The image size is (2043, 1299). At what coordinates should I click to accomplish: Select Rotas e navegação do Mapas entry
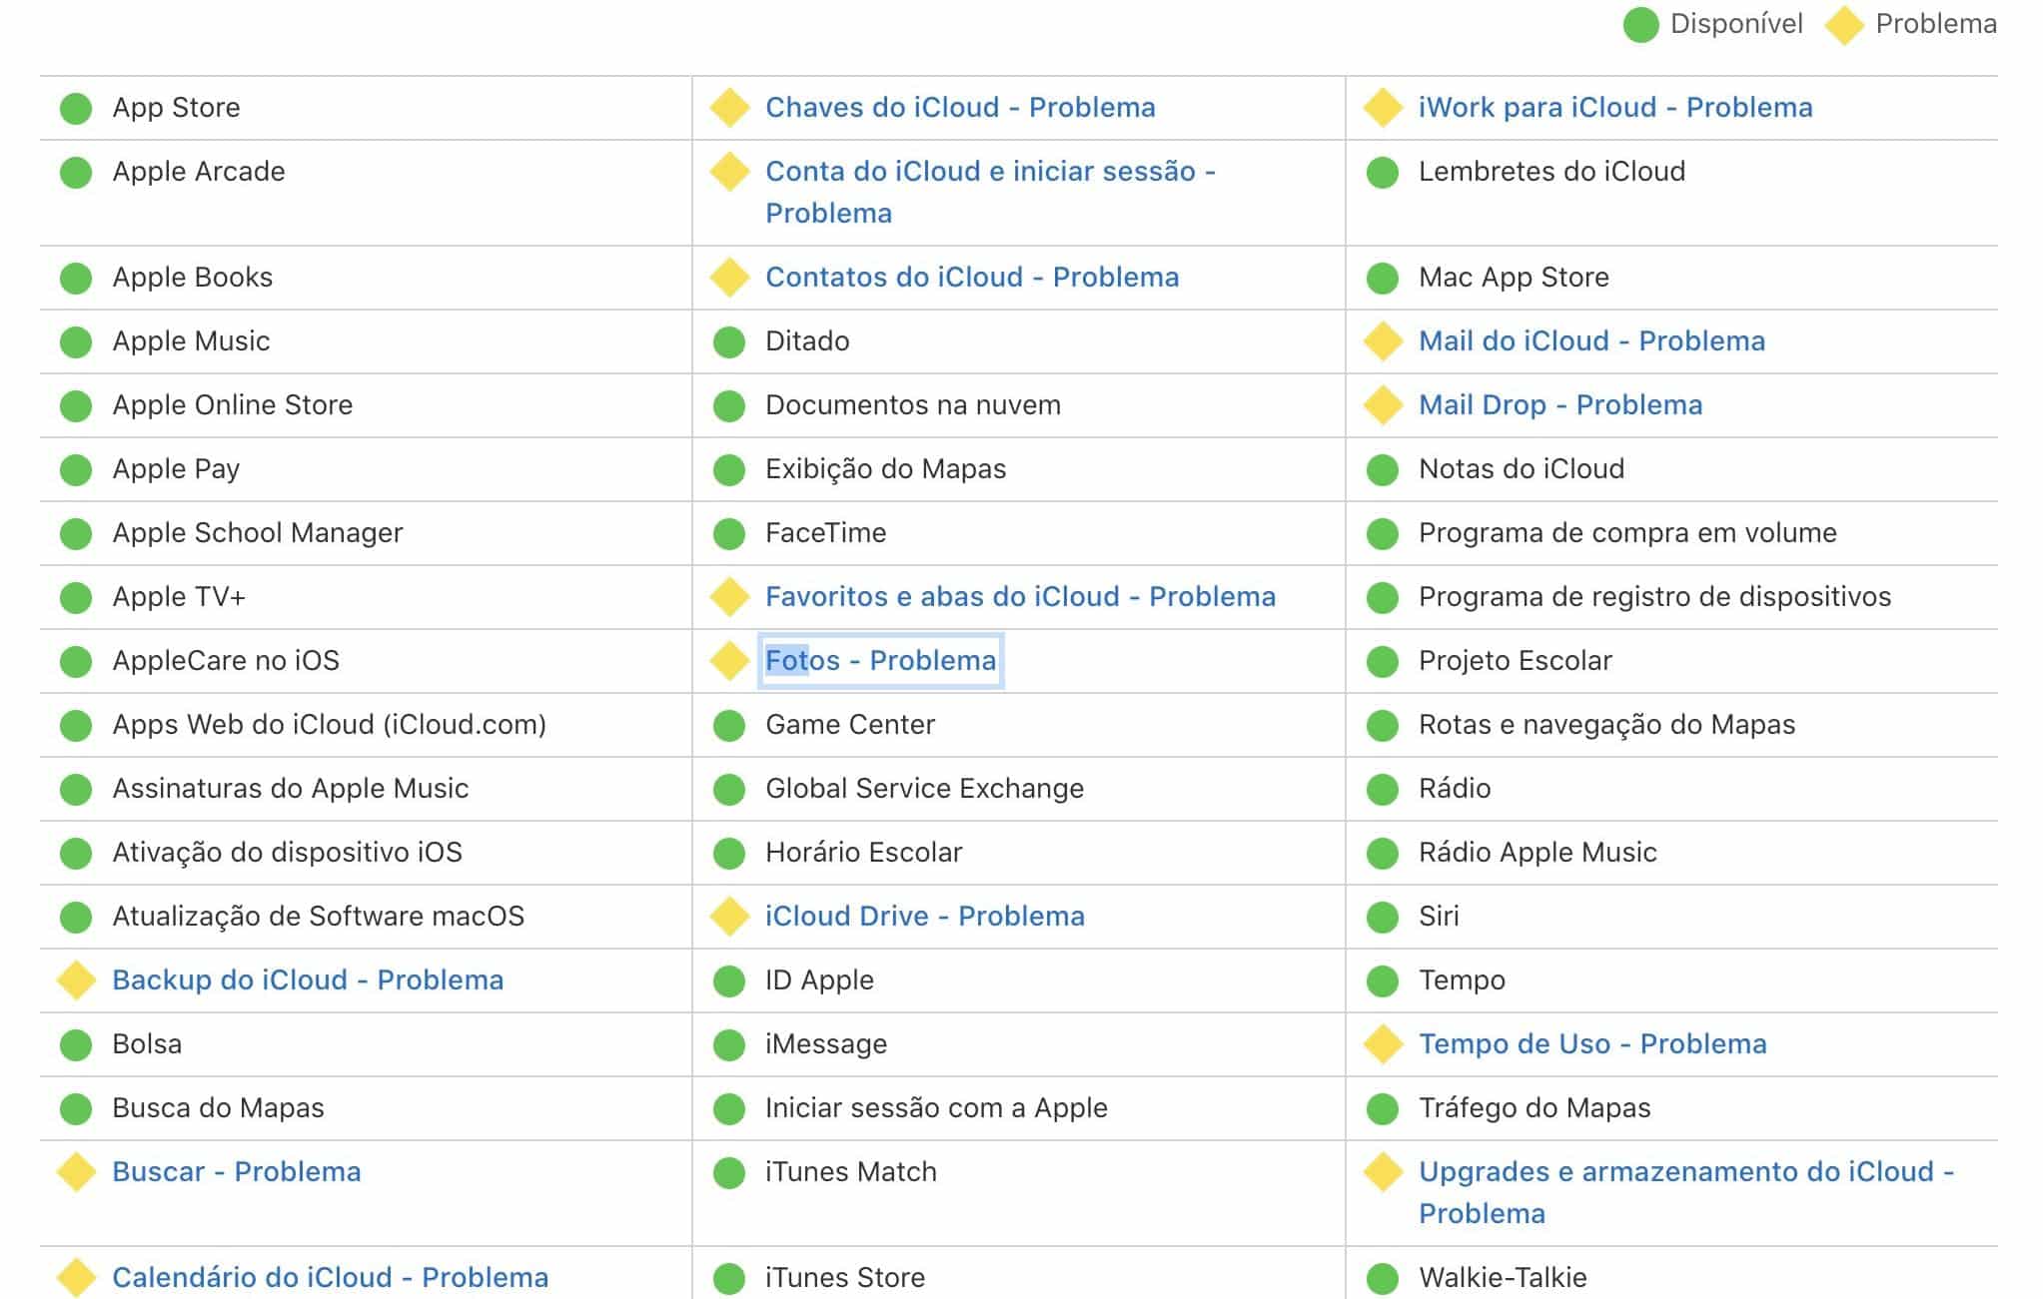(x=1607, y=725)
